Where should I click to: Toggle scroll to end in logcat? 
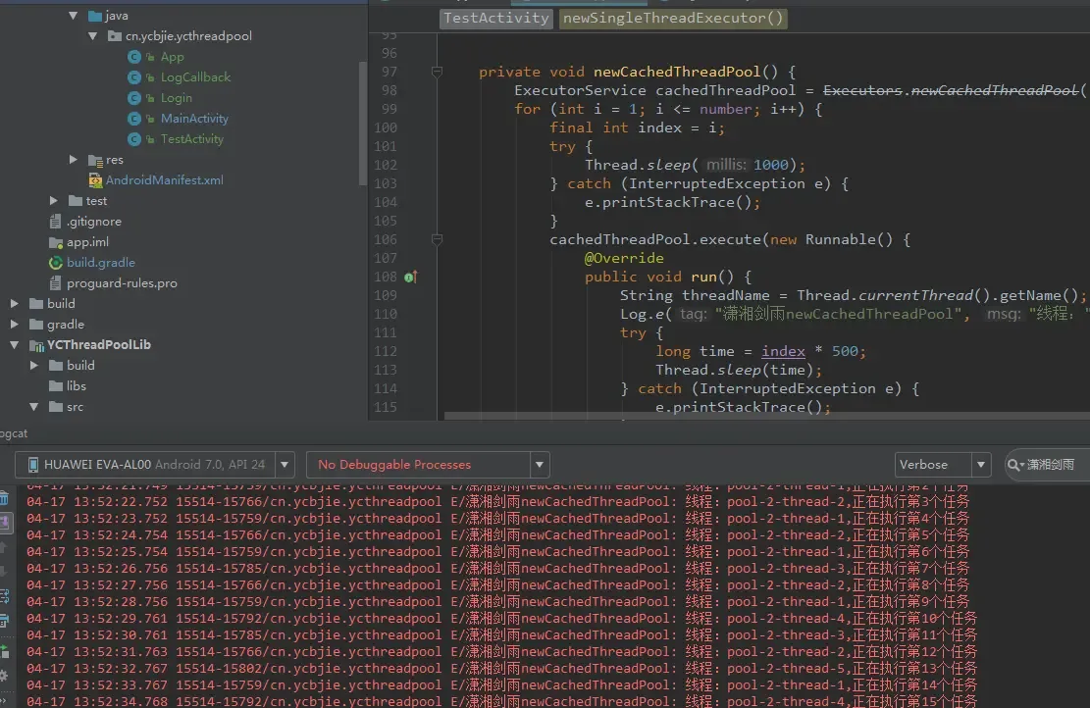(4, 523)
